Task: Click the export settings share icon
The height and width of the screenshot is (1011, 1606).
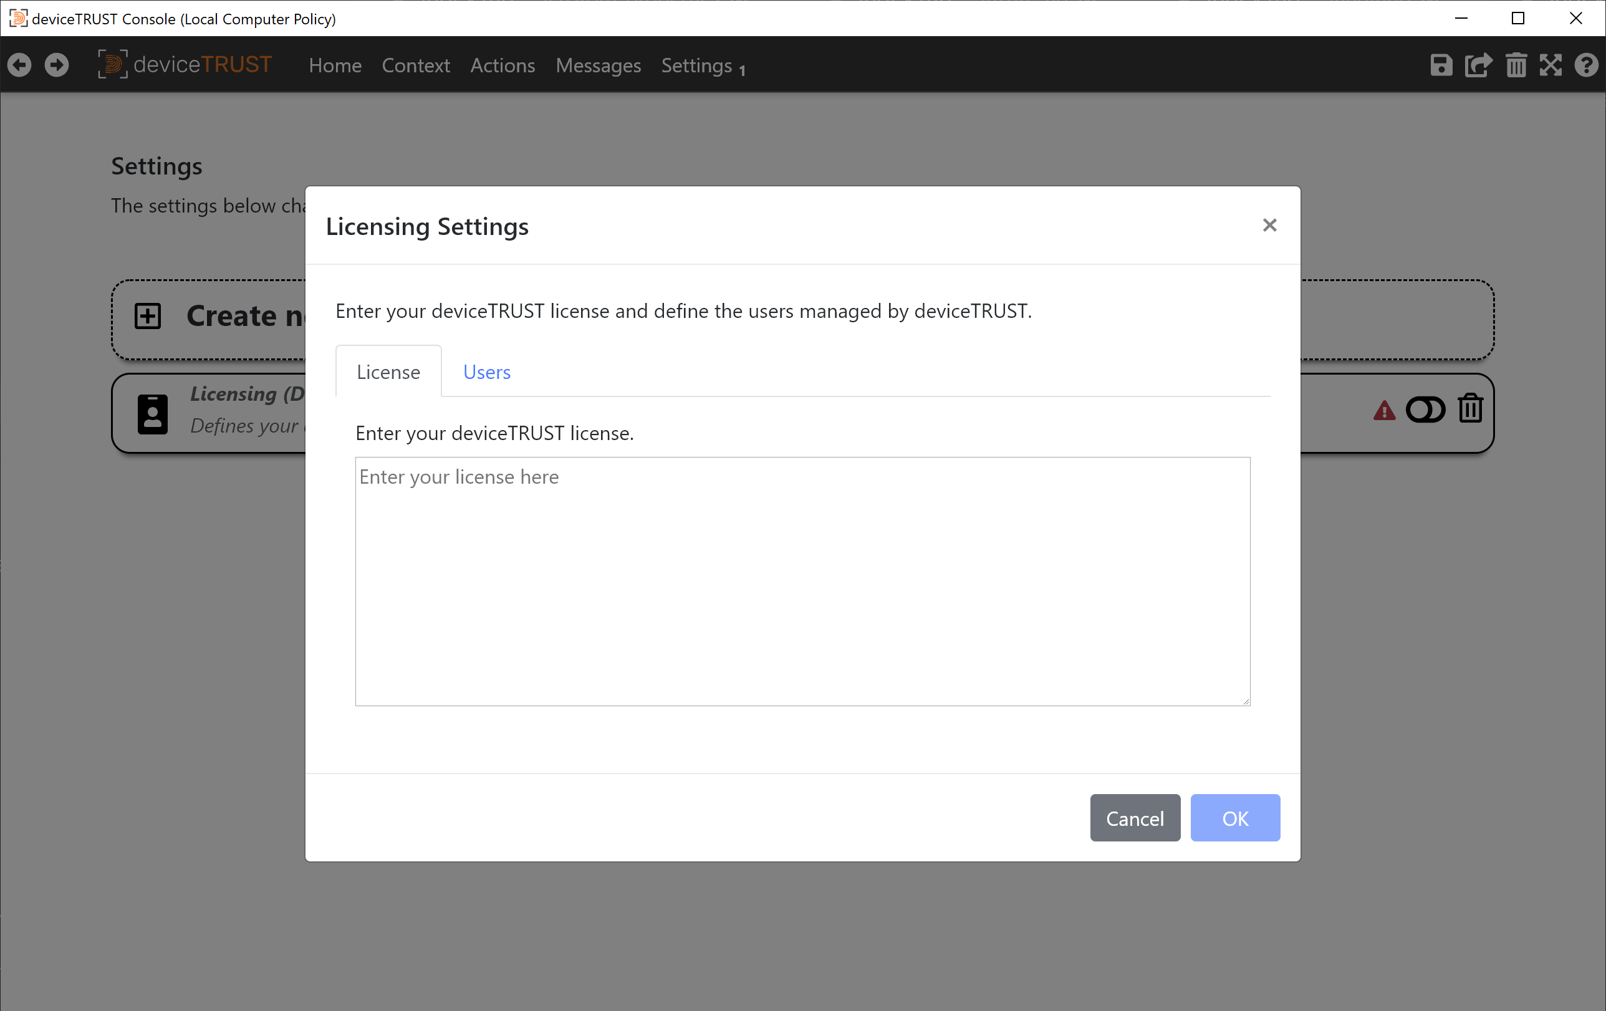Action: coord(1478,65)
